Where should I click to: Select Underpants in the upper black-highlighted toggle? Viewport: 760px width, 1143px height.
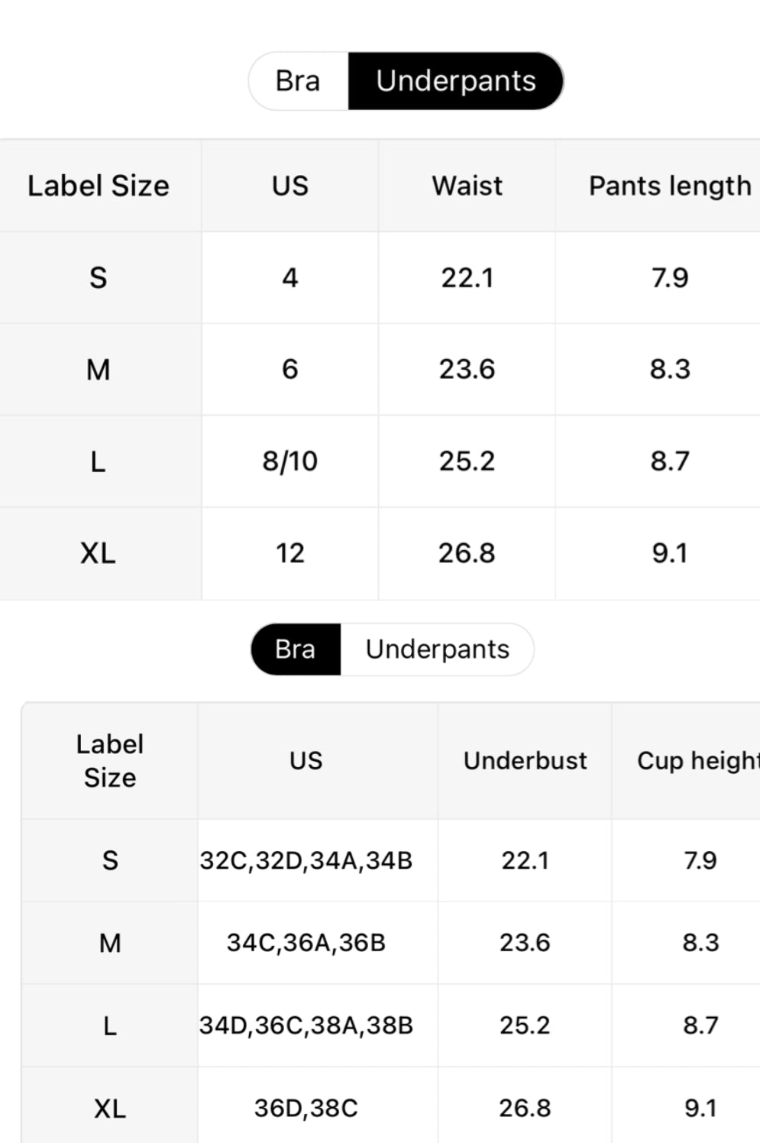(456, 81)
